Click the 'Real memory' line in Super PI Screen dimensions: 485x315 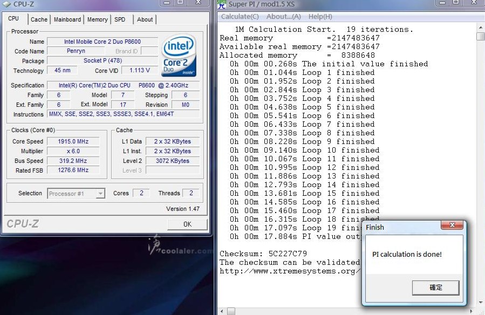(x=299, y=38)
